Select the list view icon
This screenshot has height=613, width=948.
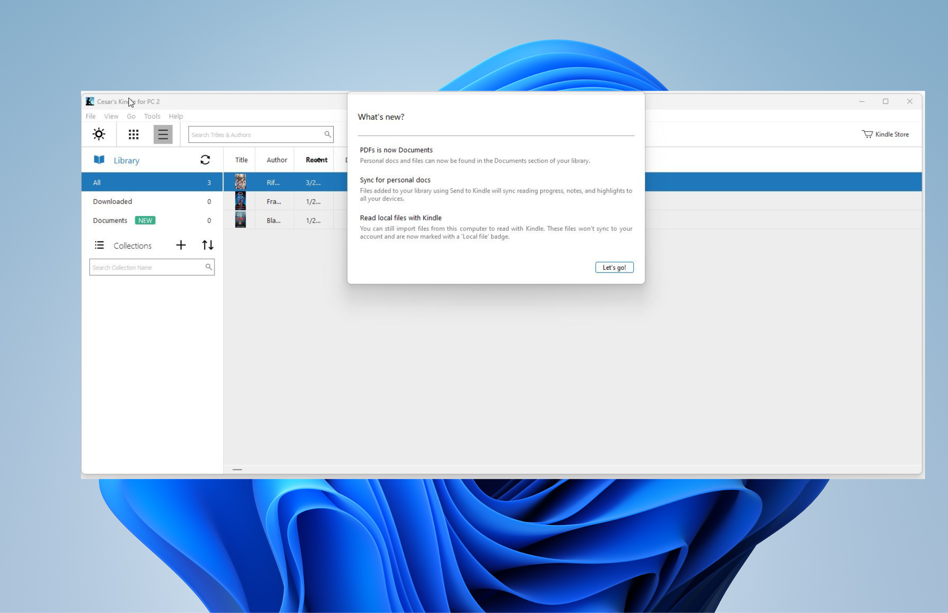pos(161,134)
